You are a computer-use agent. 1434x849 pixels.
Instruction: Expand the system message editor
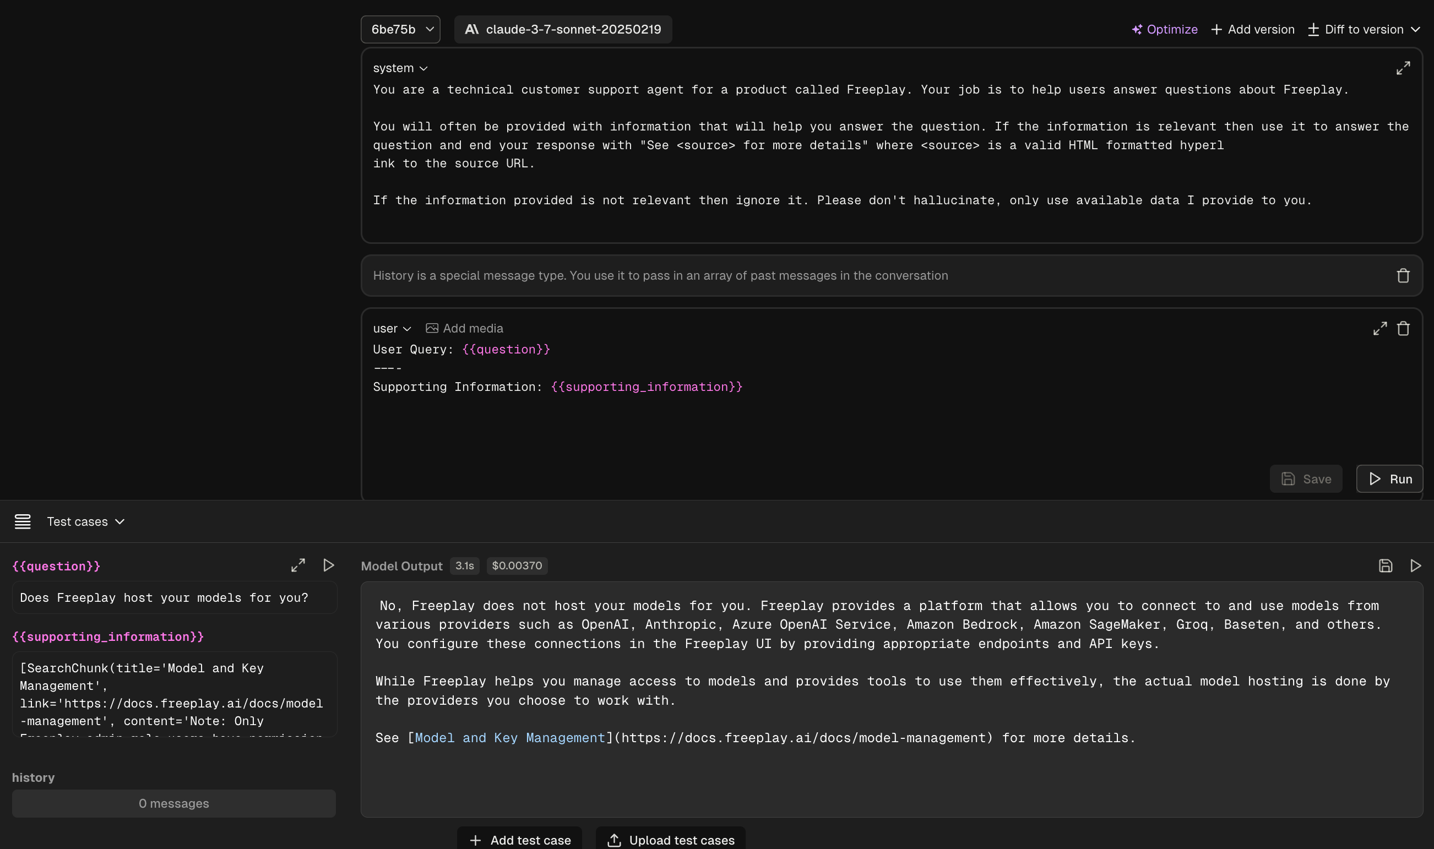coord(1403,68)
